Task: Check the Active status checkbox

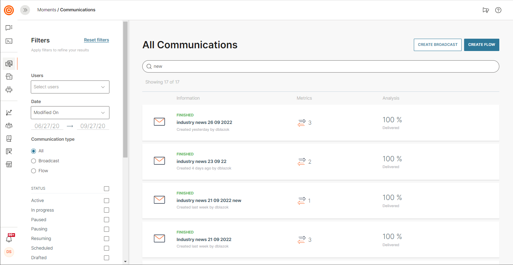Action: pyautogui.click(x=106, y=201)
